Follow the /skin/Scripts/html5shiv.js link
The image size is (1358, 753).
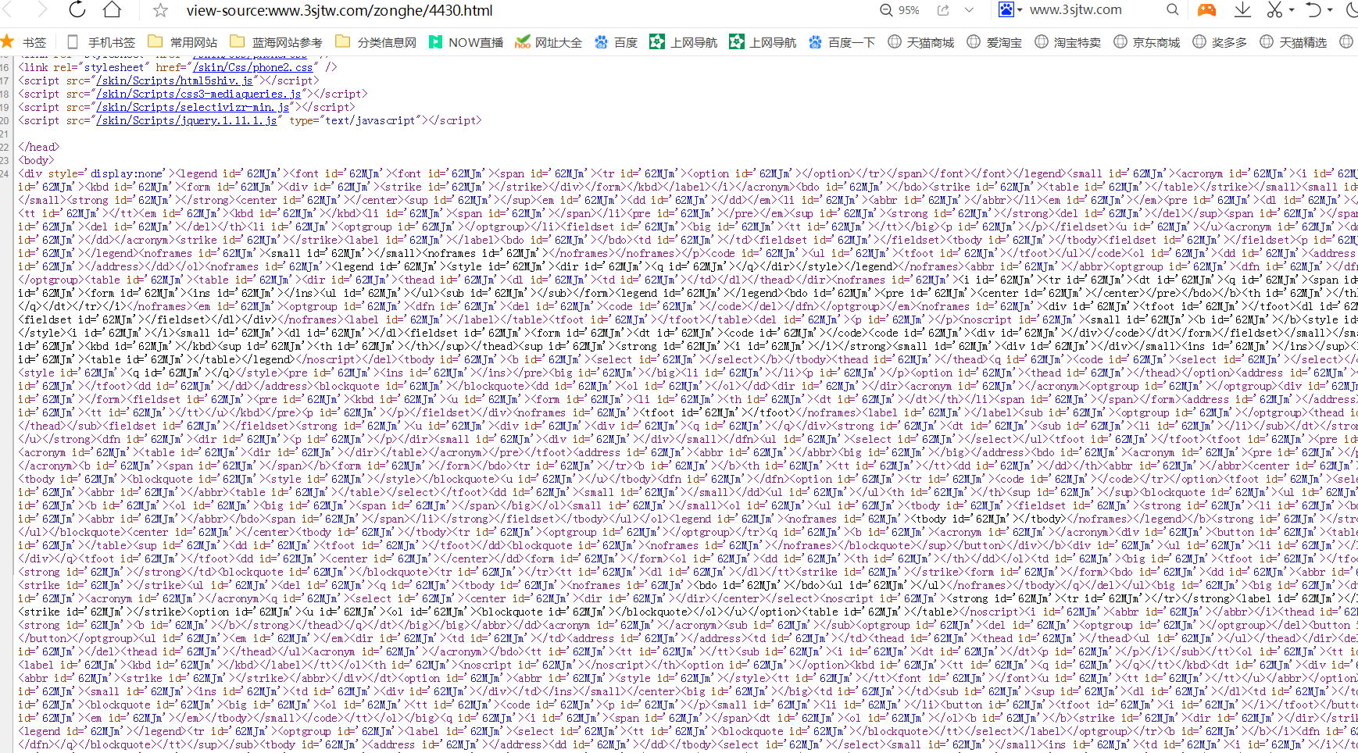(x=175, y=80)
